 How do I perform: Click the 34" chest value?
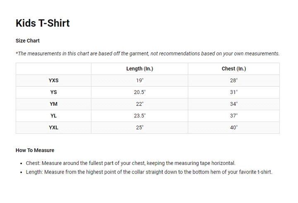pos(234,104)
